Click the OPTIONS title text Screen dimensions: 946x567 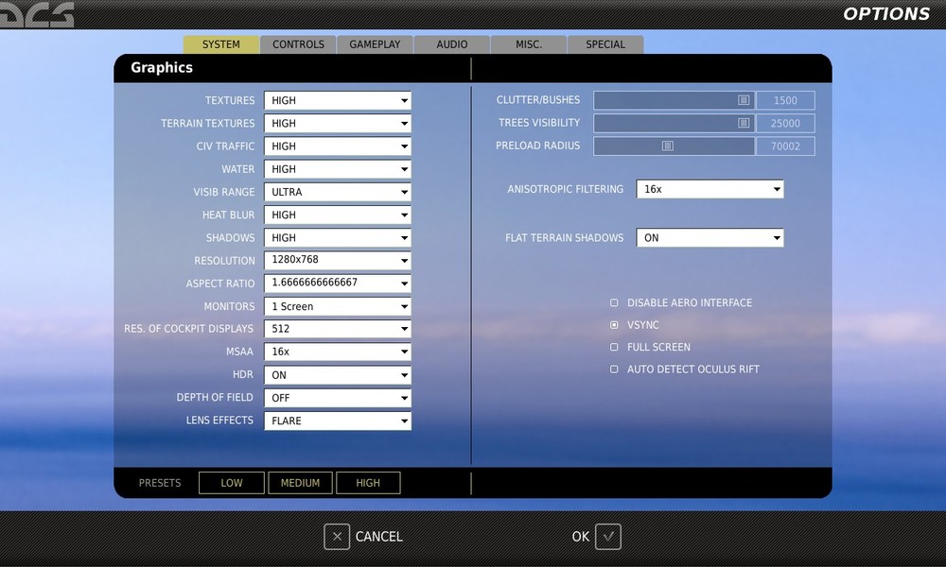(x=886, y=14)
